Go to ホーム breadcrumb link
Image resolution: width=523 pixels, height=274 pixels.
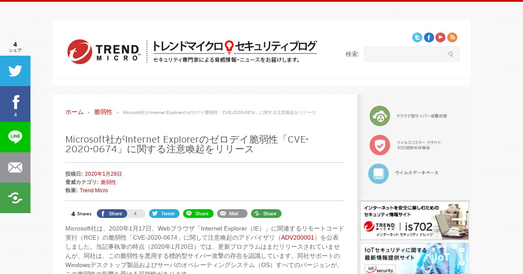75,112
